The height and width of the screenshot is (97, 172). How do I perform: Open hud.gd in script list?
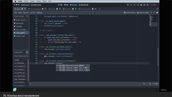pyautogui.click(x=21, y=26)
